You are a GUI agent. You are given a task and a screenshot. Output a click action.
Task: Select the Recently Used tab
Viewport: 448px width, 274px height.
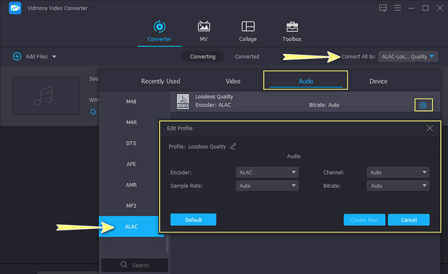(x=161, y=81)
